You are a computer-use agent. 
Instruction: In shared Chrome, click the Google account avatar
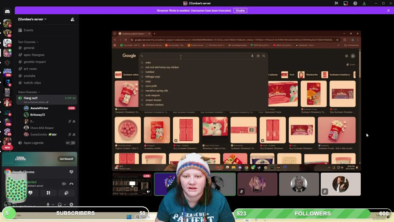353,56
